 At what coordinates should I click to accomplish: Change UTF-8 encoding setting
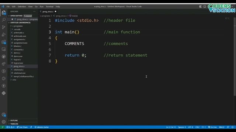[190, 127]
